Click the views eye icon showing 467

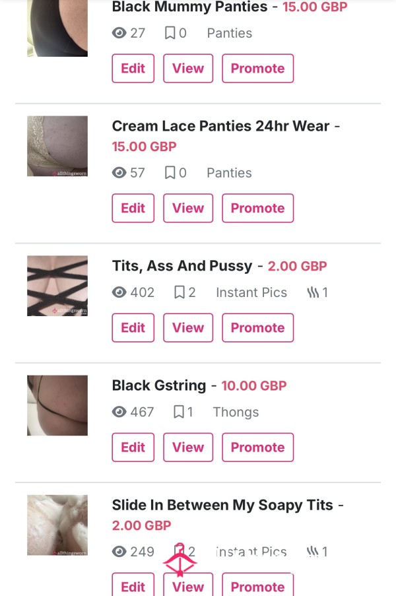119,412
